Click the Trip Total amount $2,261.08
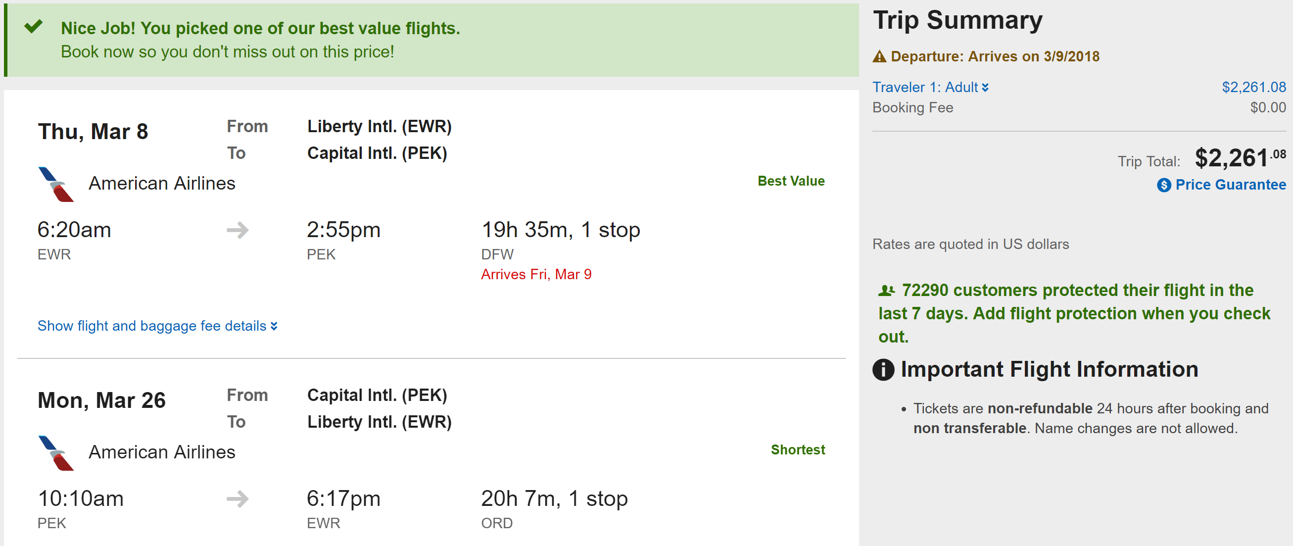This screenshot has height=546, width=1293. [1240, 158]
